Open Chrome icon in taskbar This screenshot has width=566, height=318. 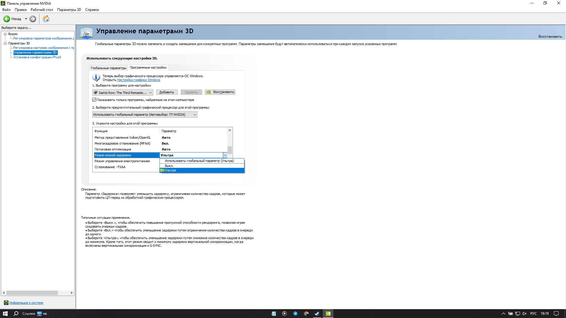(306, 314)
